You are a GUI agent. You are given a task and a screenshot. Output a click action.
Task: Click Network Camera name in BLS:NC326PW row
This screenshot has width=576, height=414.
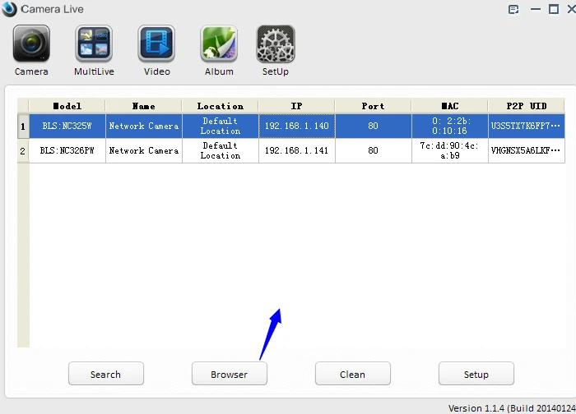144,150
